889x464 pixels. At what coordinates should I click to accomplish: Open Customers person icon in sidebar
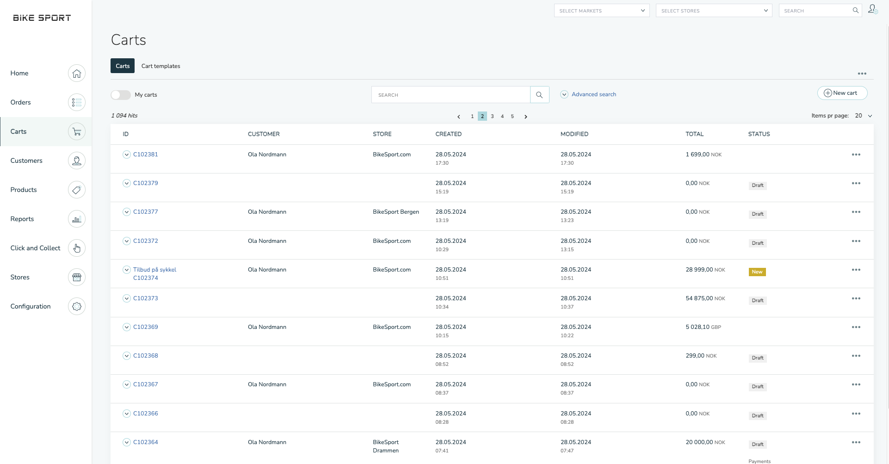tap(77, 161)
